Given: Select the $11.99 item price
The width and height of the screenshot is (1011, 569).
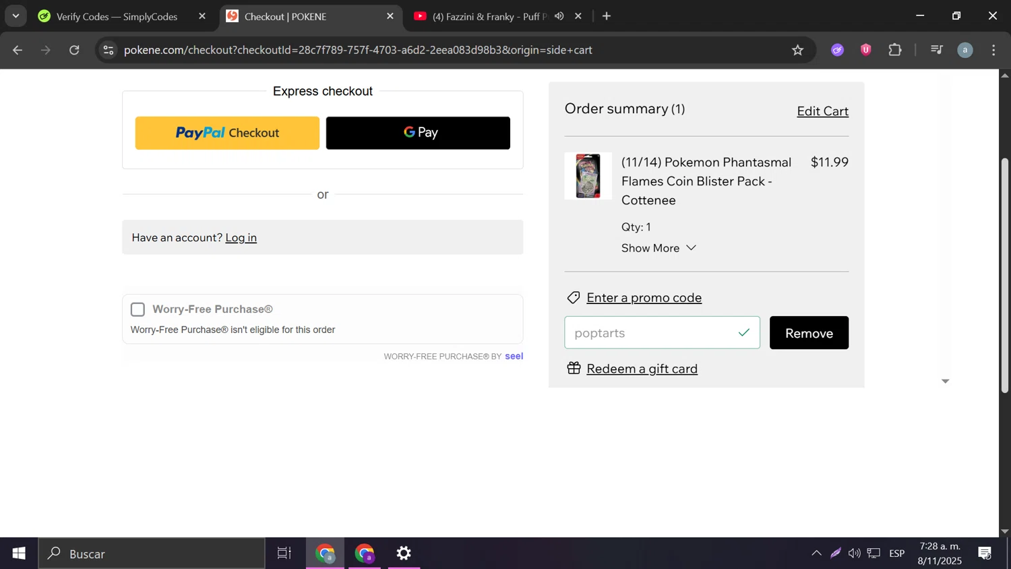Looking at the screenshot, I should coord(829,162).
